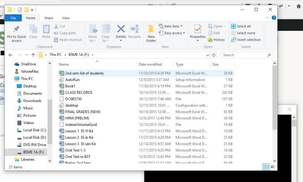Click Pin to Quick access icon
The image size is (303, 182).
[17, 29]
